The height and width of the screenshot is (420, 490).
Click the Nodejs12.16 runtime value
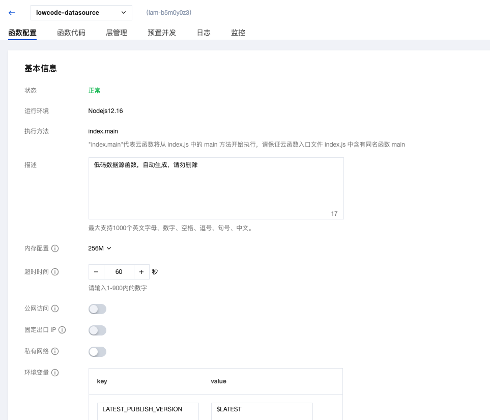[105, 110]
